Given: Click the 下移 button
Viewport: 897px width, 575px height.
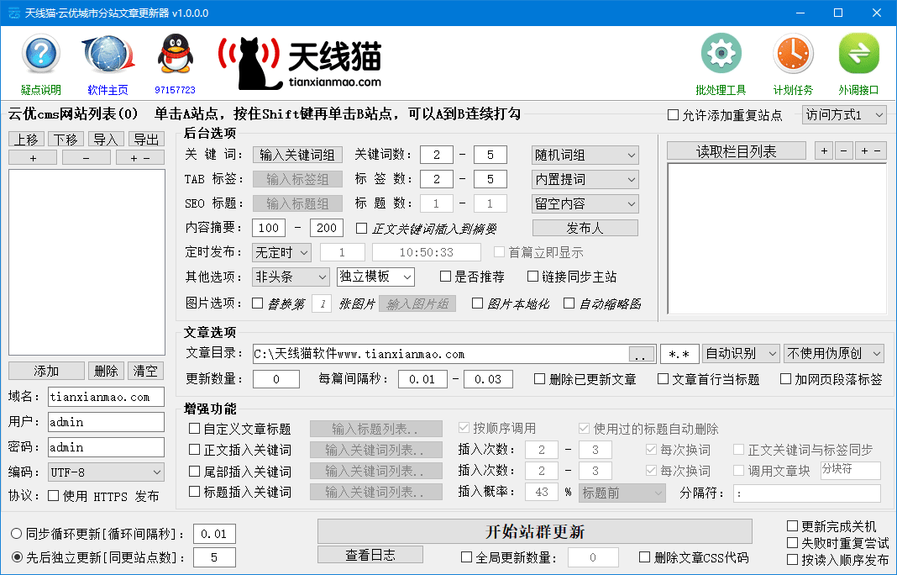Looking at the screenshot, I should tap(66, 140).
